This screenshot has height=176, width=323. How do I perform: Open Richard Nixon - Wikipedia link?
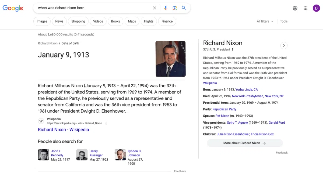tap(63, 130)
